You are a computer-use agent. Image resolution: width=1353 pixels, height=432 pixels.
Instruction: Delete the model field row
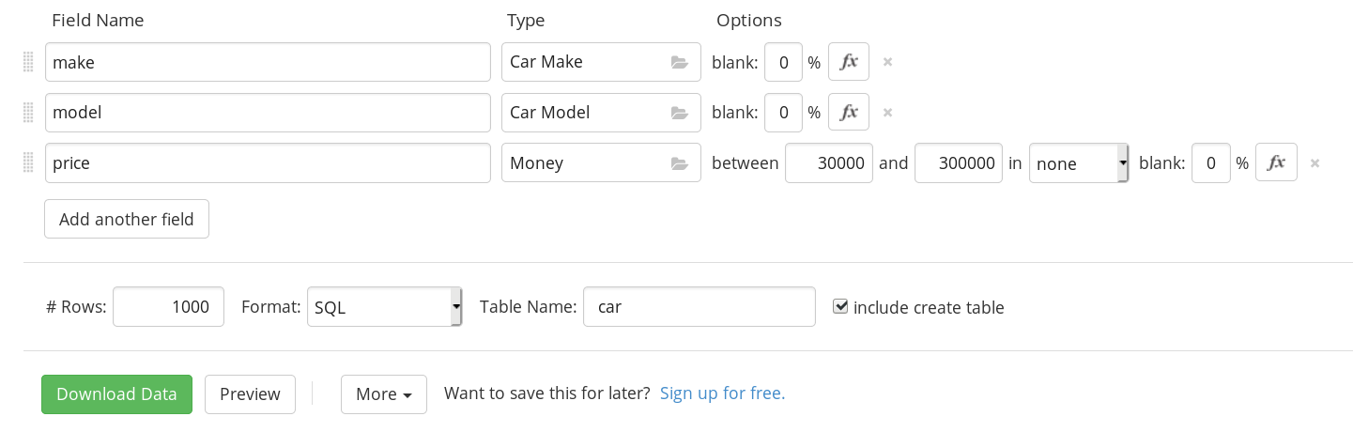(887, 113)
